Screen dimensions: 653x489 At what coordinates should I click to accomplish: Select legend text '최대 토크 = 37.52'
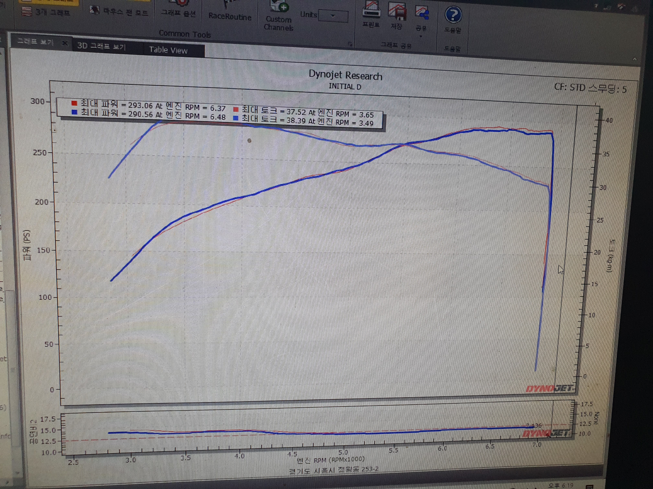(274, 111)
